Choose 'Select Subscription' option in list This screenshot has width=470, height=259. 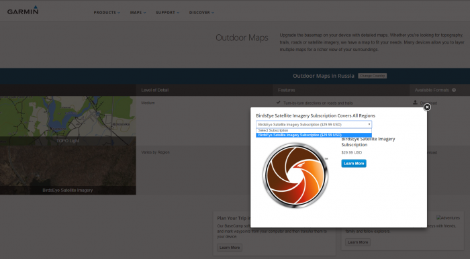click(314, 131)
